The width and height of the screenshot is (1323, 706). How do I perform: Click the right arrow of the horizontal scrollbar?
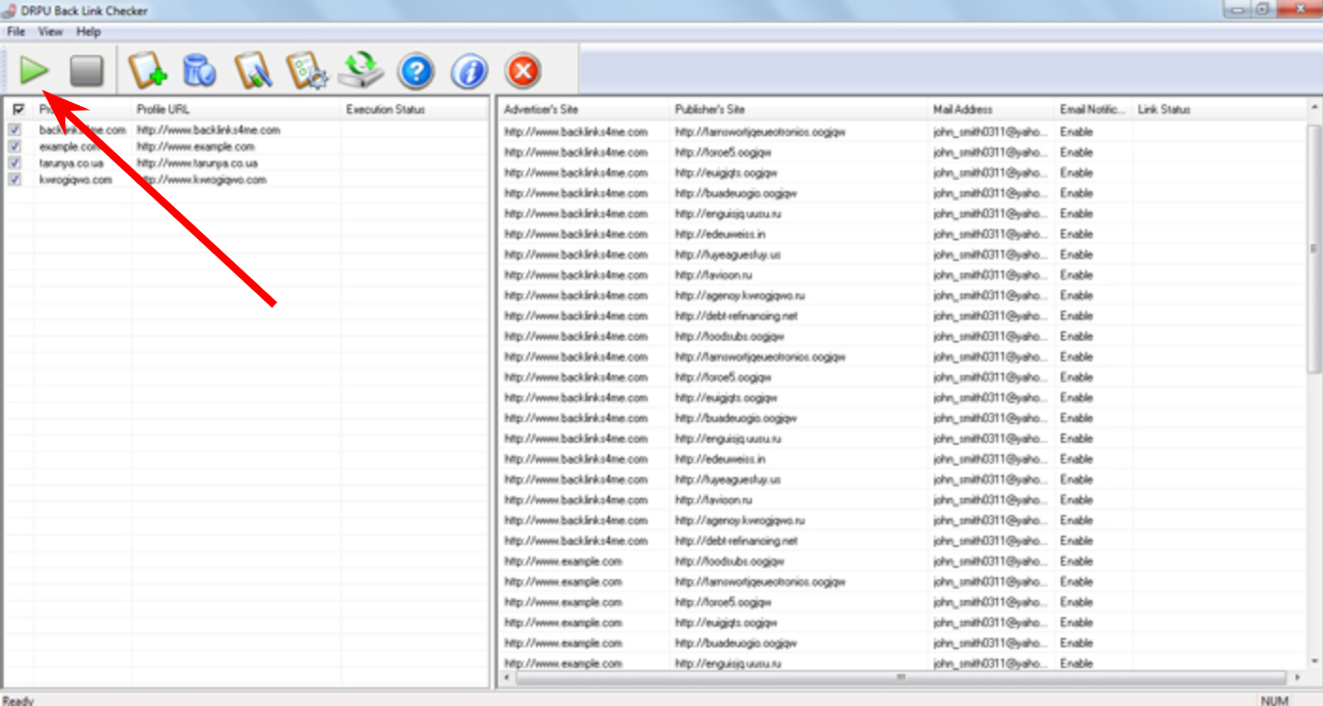pos(1296,678)
